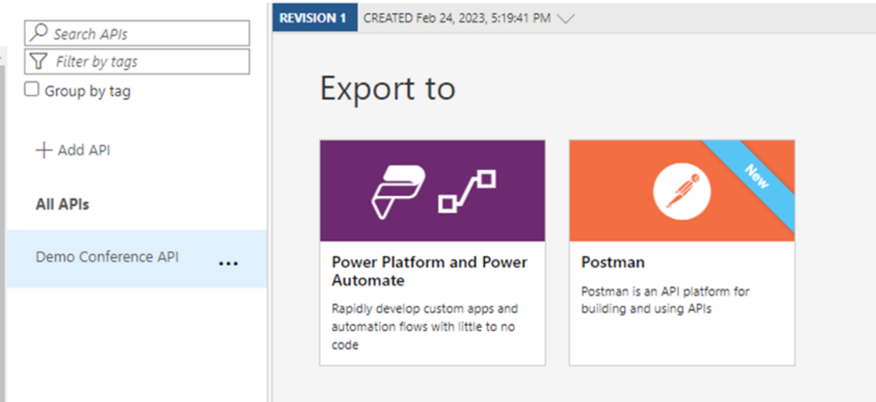Viewport: 876px width, 402px height.
Task: Open the Power Platform and Power Automate title
Action: click(x=429, y=271)
